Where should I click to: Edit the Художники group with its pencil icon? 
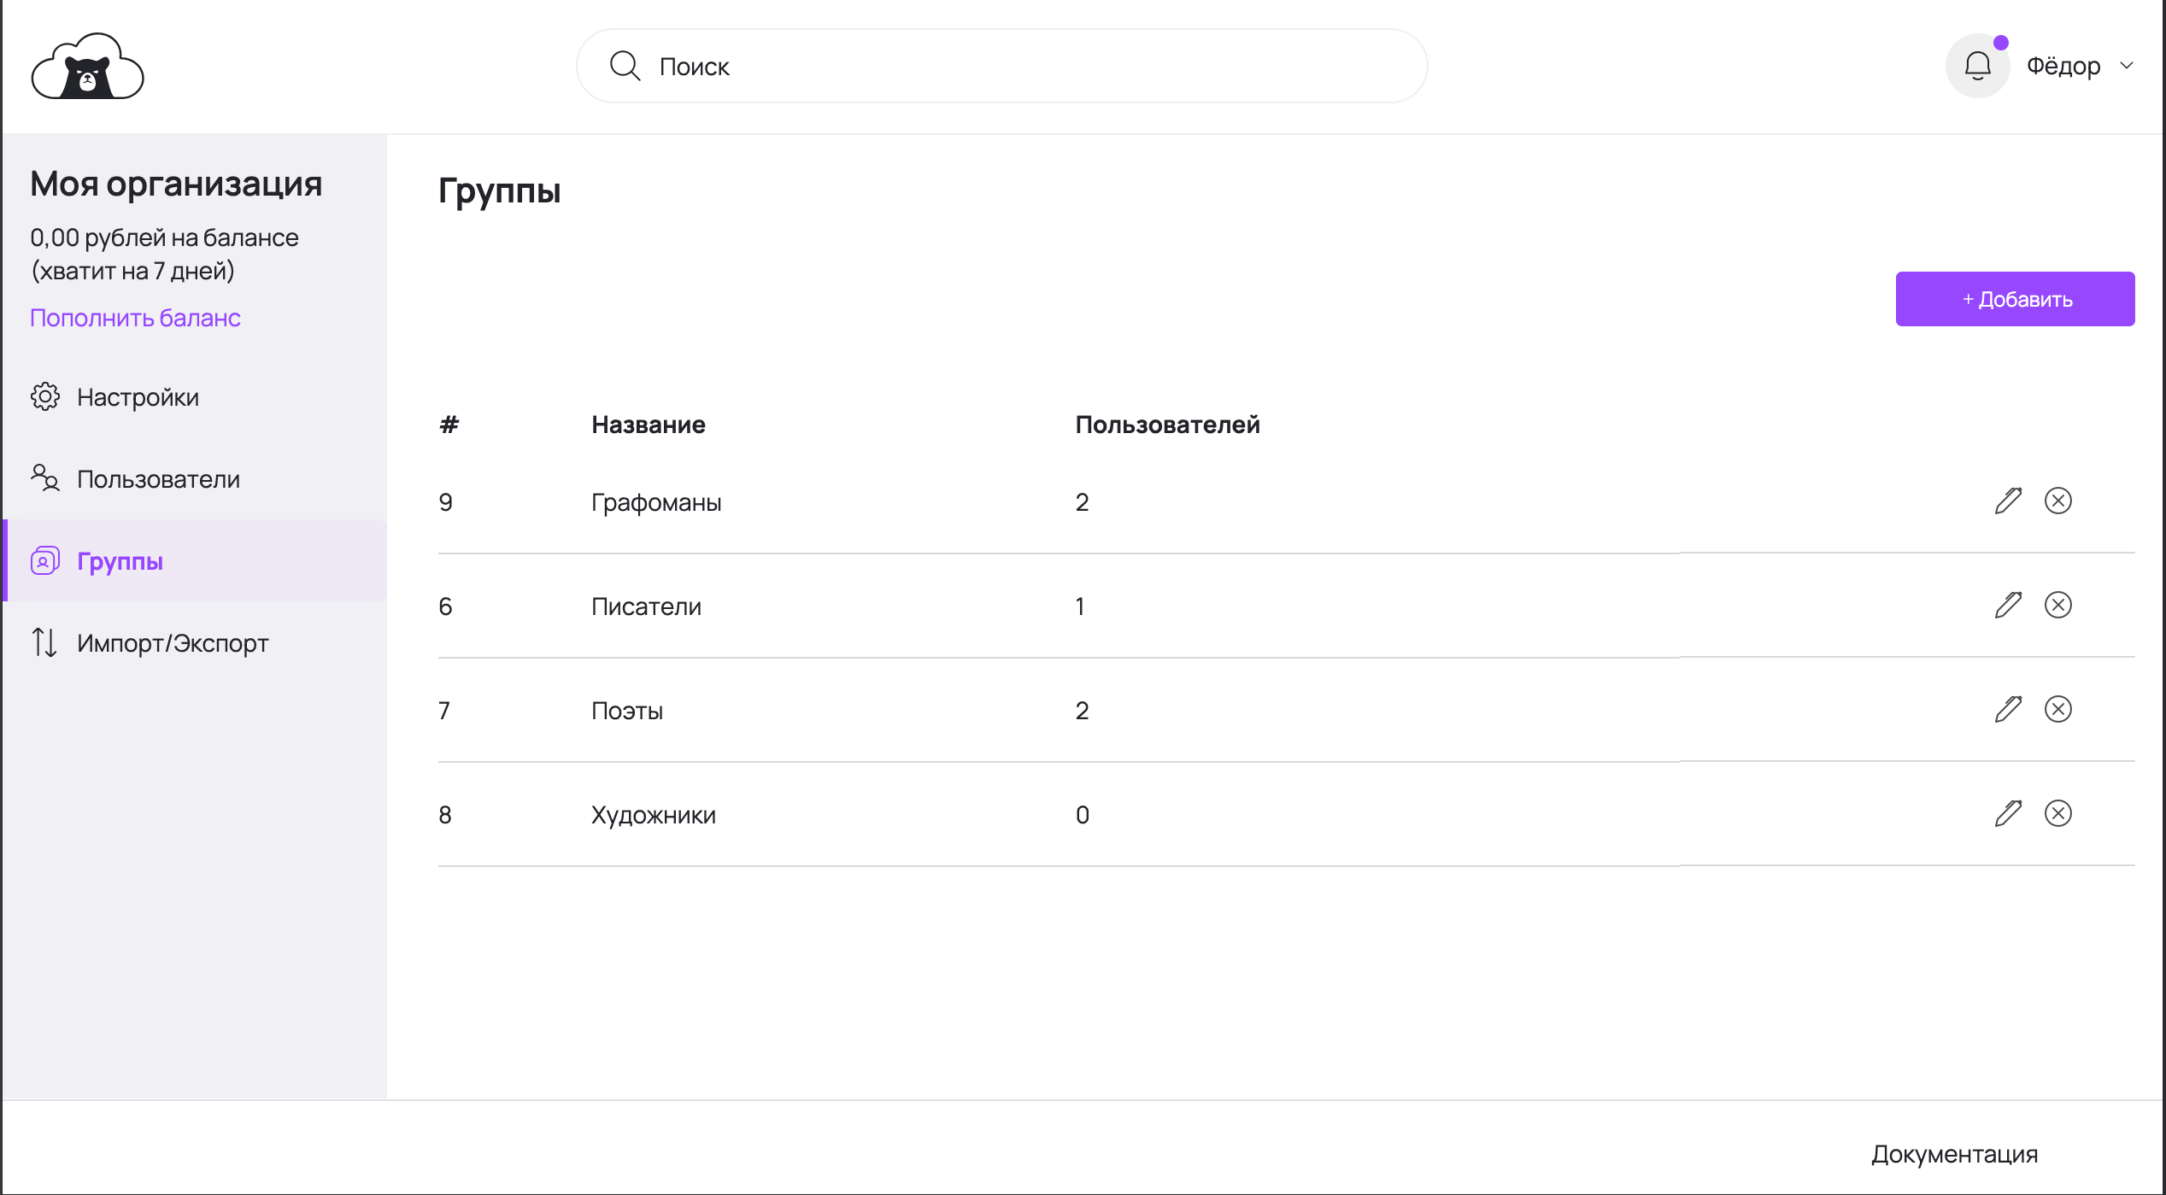[x=2008, y=813]
